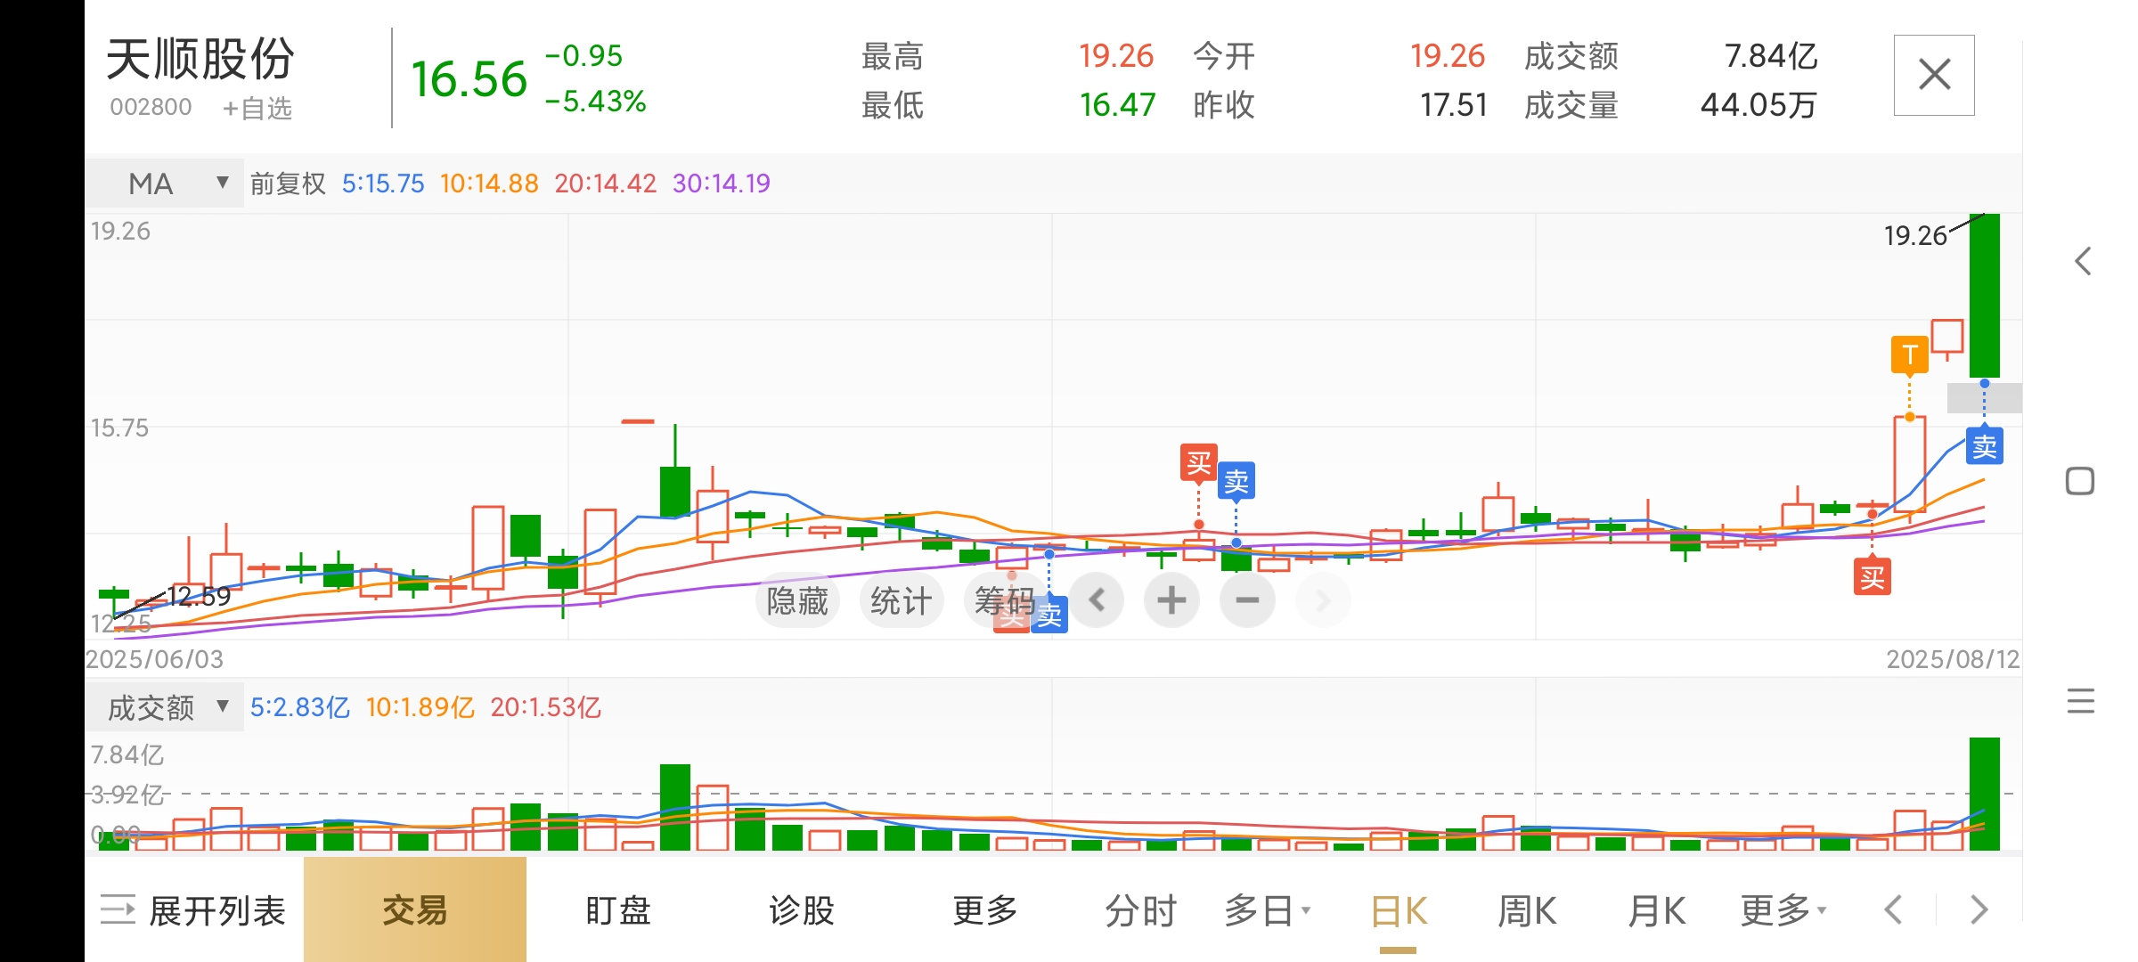Click 成交量 value 44.05万
This screenshot has width=2138, height=962.
[x=1759, y=105]
